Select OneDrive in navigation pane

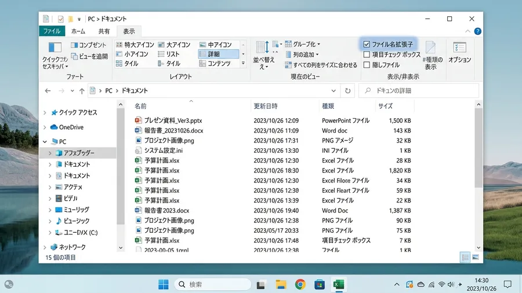coord(71,127)
